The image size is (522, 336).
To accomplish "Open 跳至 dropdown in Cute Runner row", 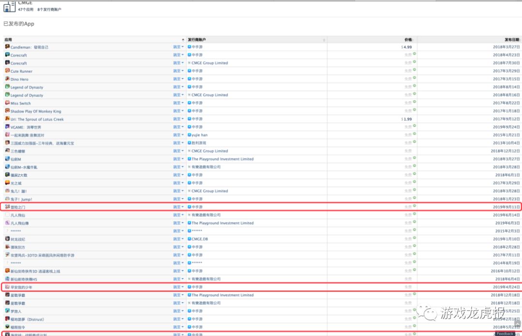I will [x=178, y=71].
